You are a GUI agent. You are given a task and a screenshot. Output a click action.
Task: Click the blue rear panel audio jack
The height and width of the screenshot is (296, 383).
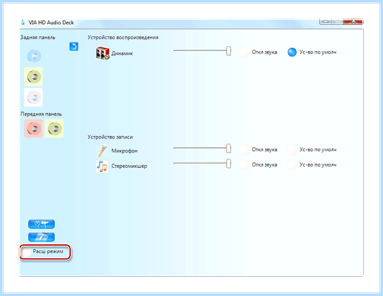(x=34, y=56)
